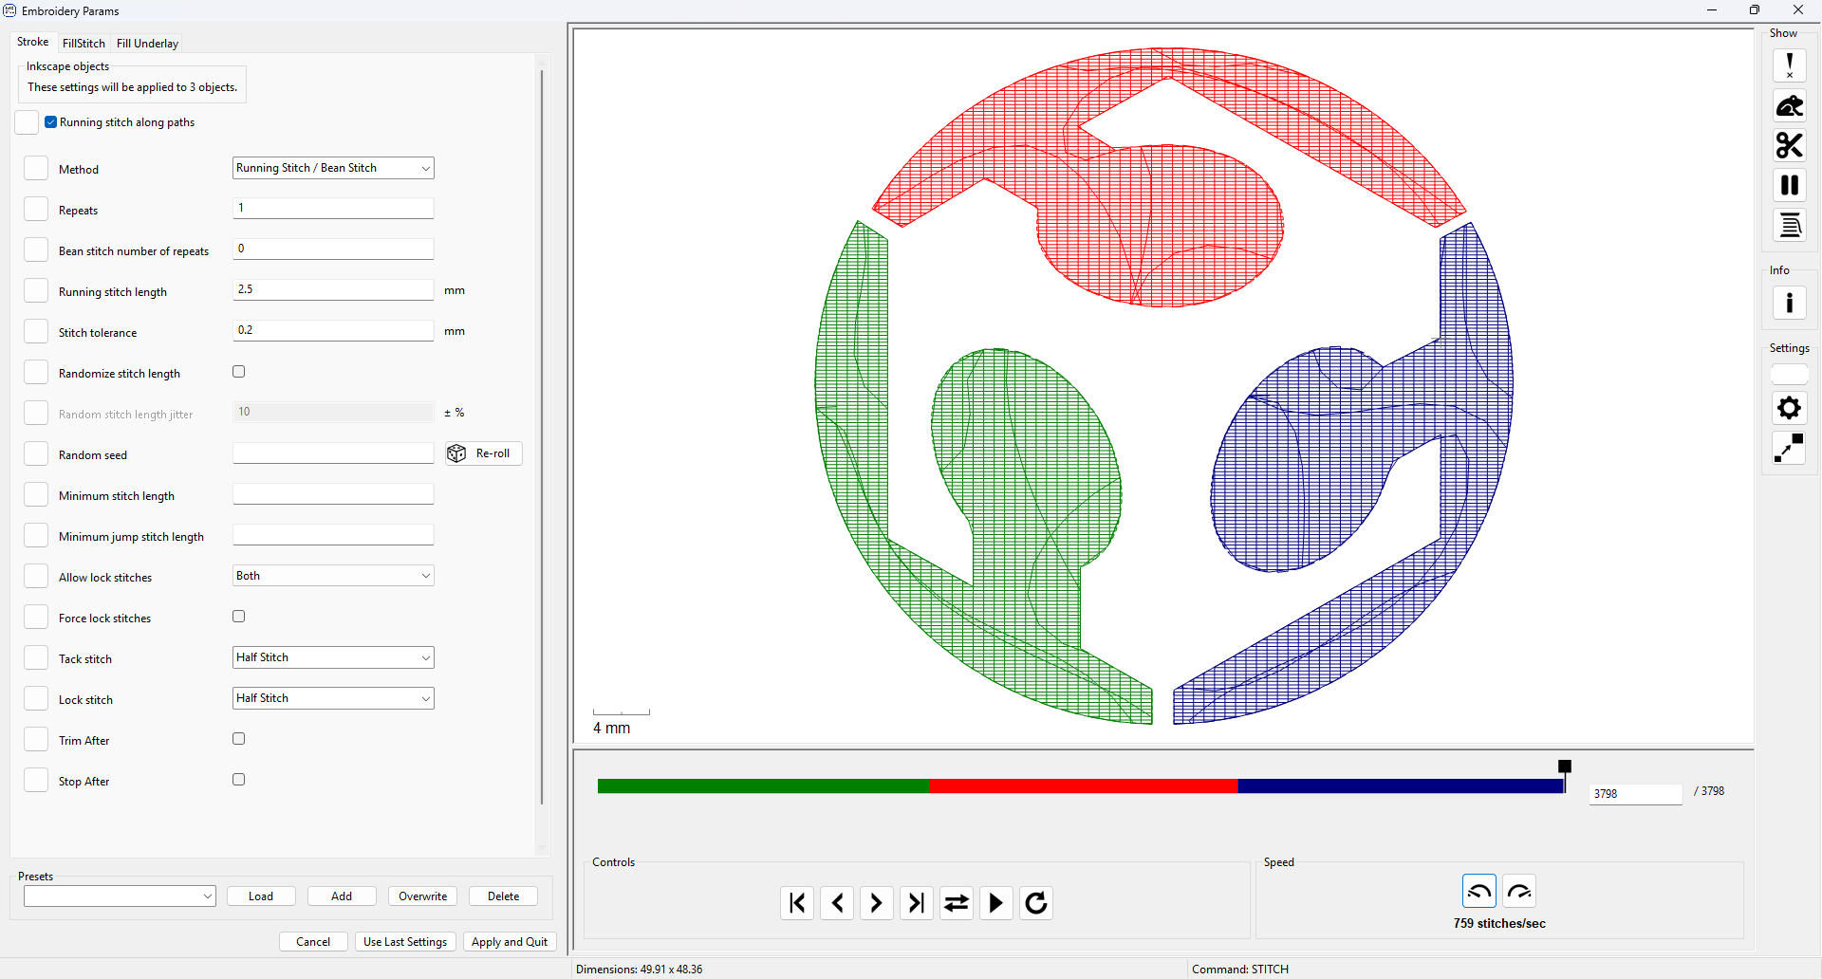Focus the Bean stitch number of repeats field

click(x=333, y=249)
